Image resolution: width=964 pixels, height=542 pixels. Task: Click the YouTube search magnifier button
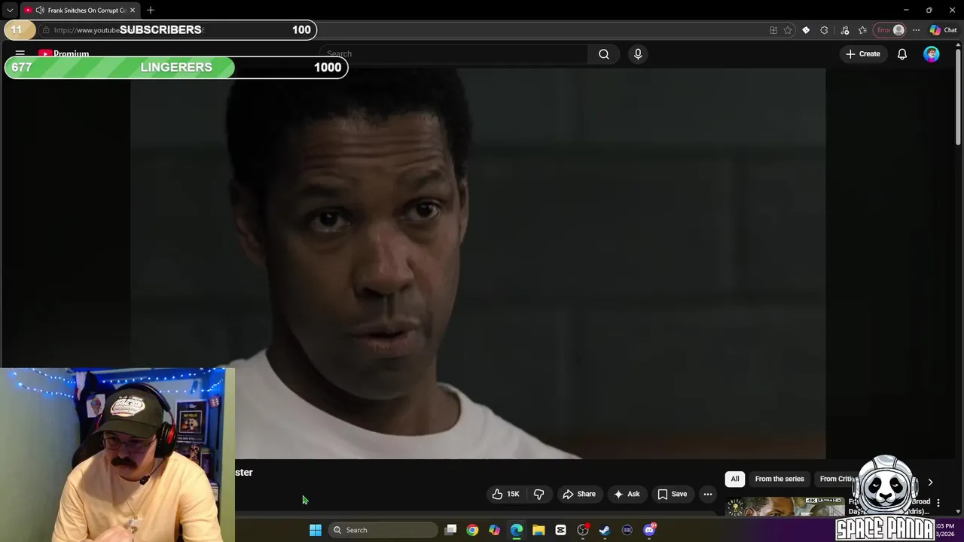[604, 54]
